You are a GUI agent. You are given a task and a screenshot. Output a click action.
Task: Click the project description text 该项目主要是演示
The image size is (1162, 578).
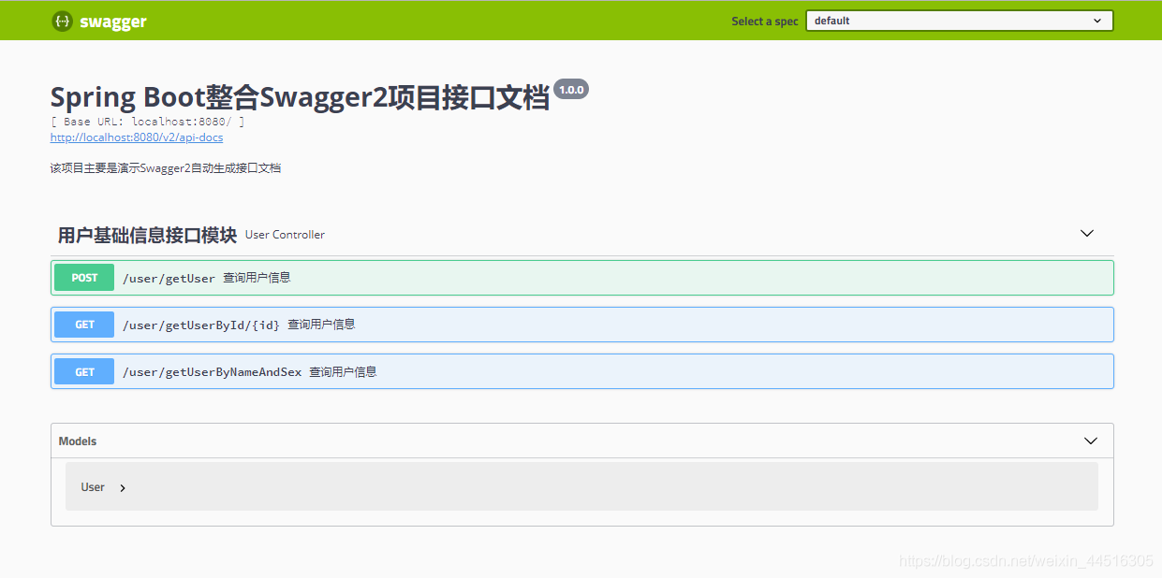tap(166, 168)
